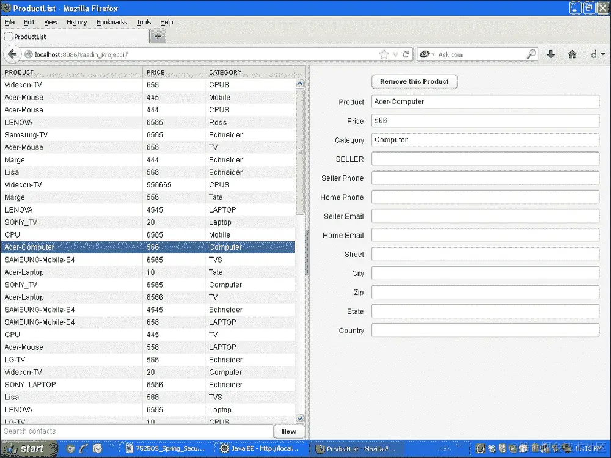Select Marge row with category Tate

(x=148, y=197)
